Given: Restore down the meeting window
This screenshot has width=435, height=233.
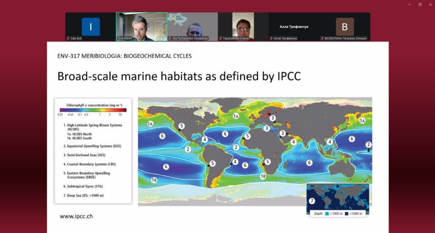Looking at the screenshot, I should pyautogui.click(x=420, y=4).
